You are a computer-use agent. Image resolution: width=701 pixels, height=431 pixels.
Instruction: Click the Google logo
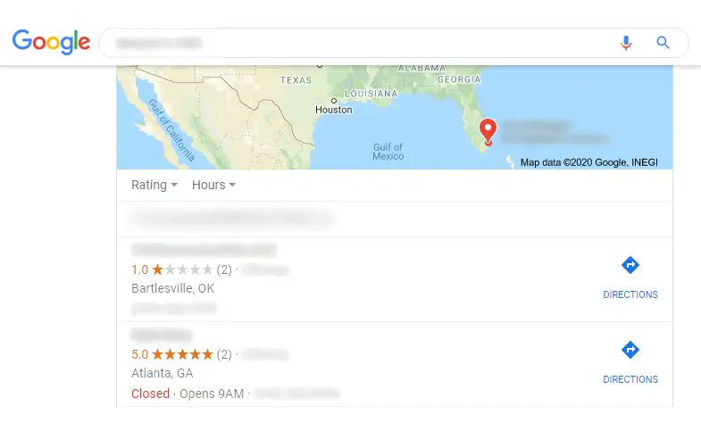pyautogui.click(x=51, y=43)
